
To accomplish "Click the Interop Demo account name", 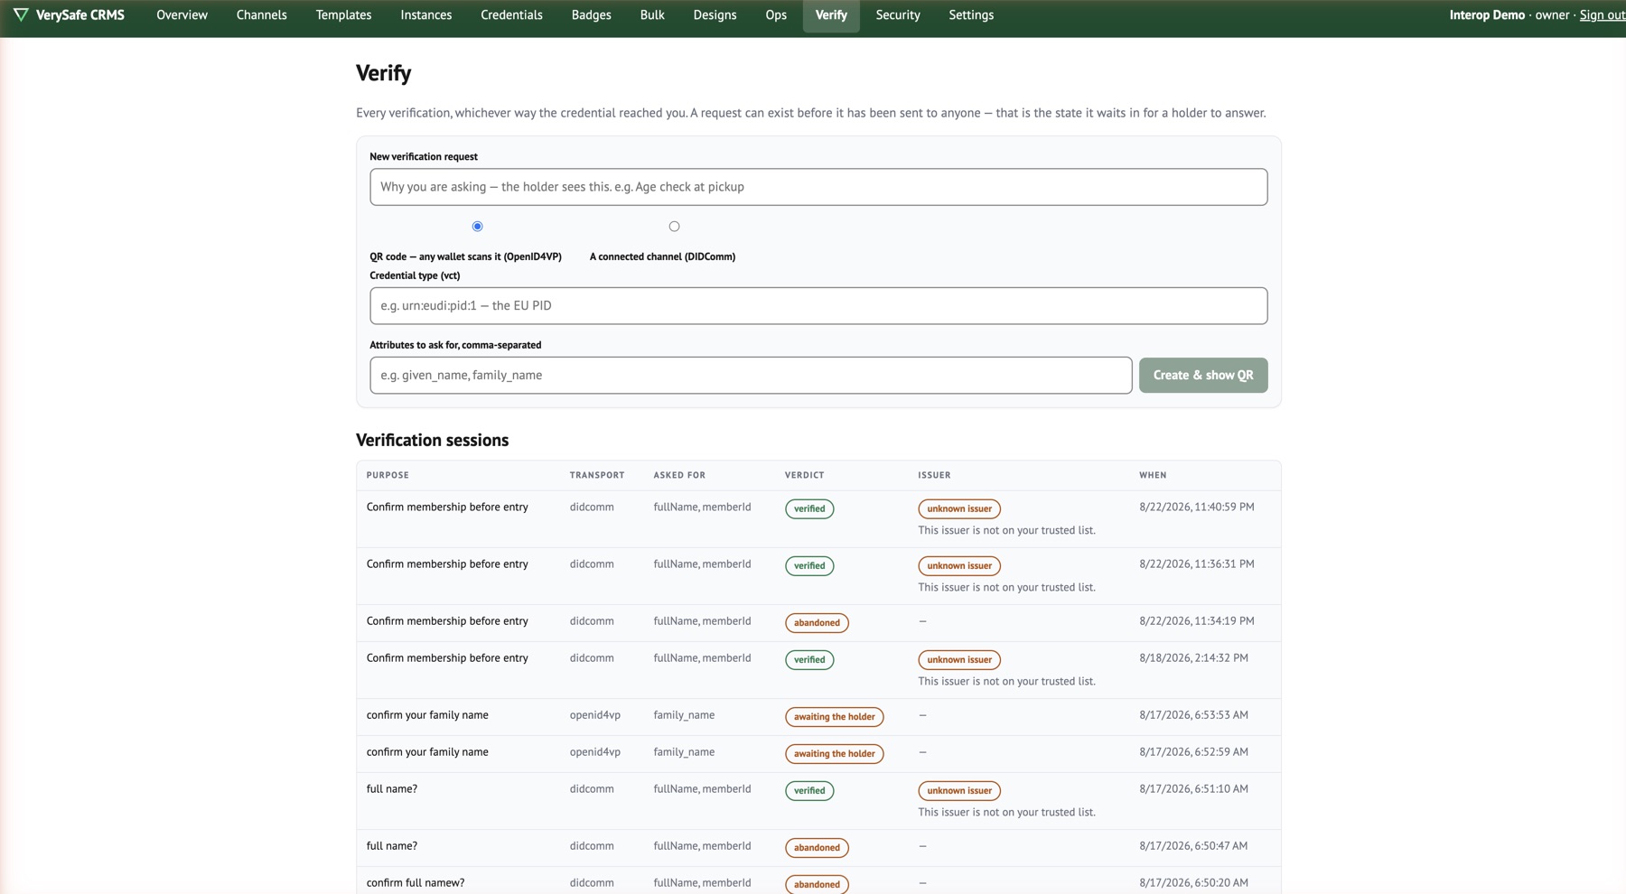I will click(1487, 14).
